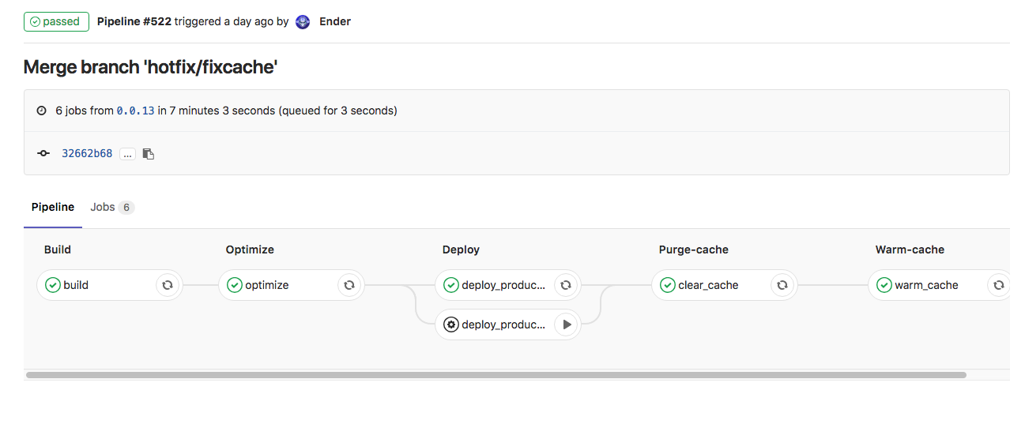The image size is (1025, 424).
Task: Retry the clear_cache job
Action: (x=782, y=285)
